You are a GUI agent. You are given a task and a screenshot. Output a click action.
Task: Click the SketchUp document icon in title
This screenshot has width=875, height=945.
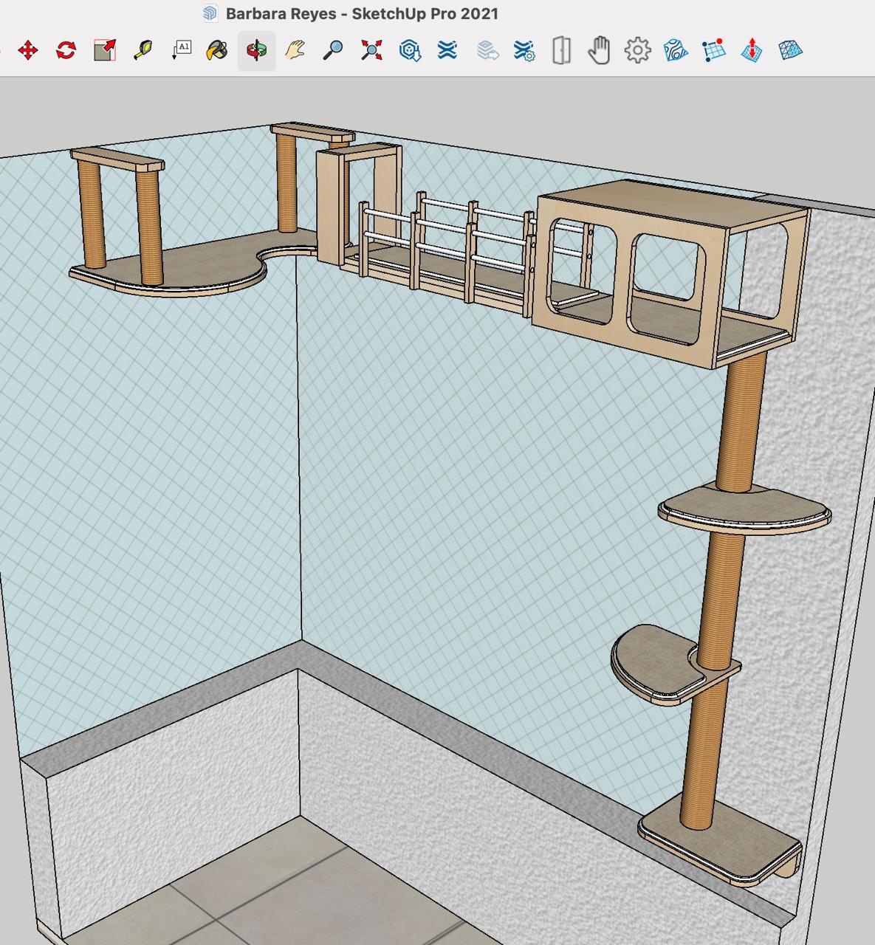click(210, 13)
